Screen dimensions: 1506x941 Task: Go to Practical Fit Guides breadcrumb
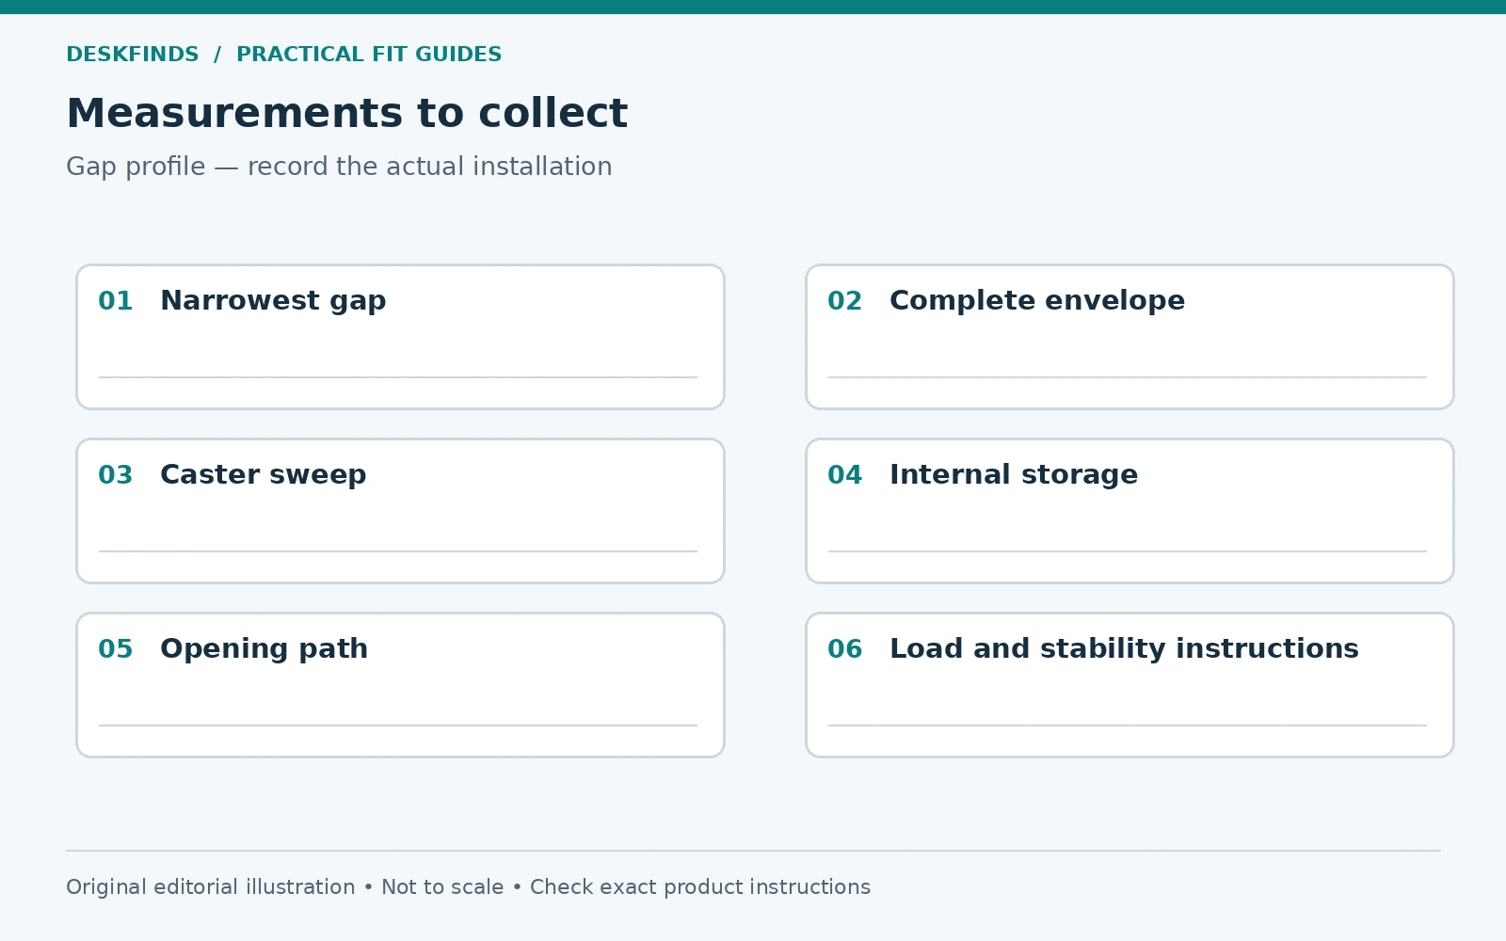(x=369, y=55)
